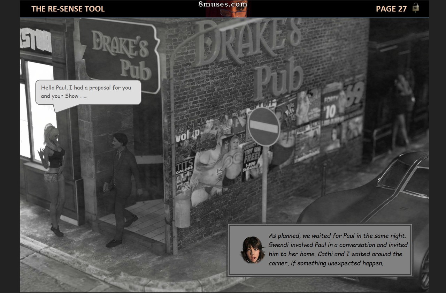
Task: Select the "PAGE 27" page label
Action: (391, 9)
